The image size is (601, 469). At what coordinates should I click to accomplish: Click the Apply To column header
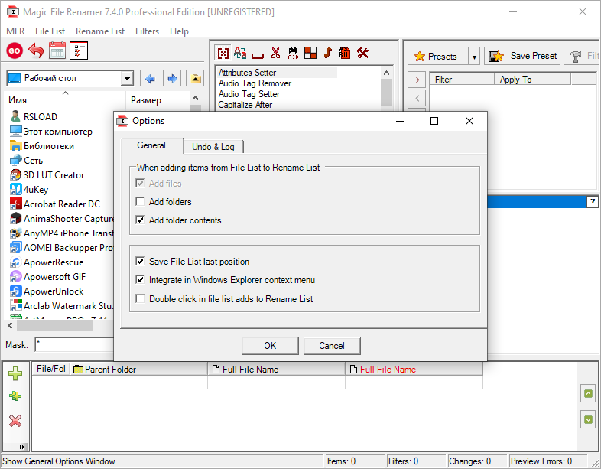532,80
